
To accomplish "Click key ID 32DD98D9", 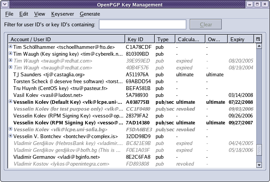I will 138,136.
